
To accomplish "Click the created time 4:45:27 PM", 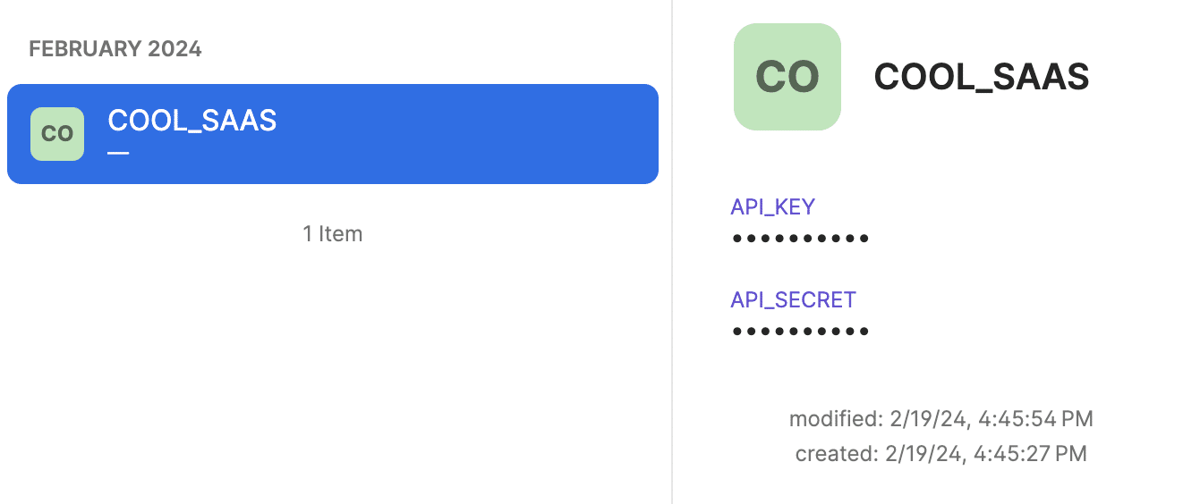I will coord(1033,454).
